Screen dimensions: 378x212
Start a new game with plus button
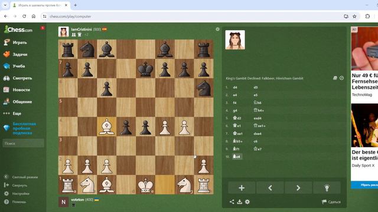(x=242, y=188)
